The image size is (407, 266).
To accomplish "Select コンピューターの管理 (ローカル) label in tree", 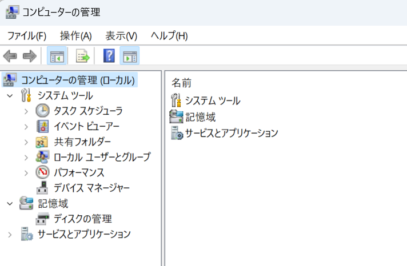I will pyautogui.click(x=78, y=80).
